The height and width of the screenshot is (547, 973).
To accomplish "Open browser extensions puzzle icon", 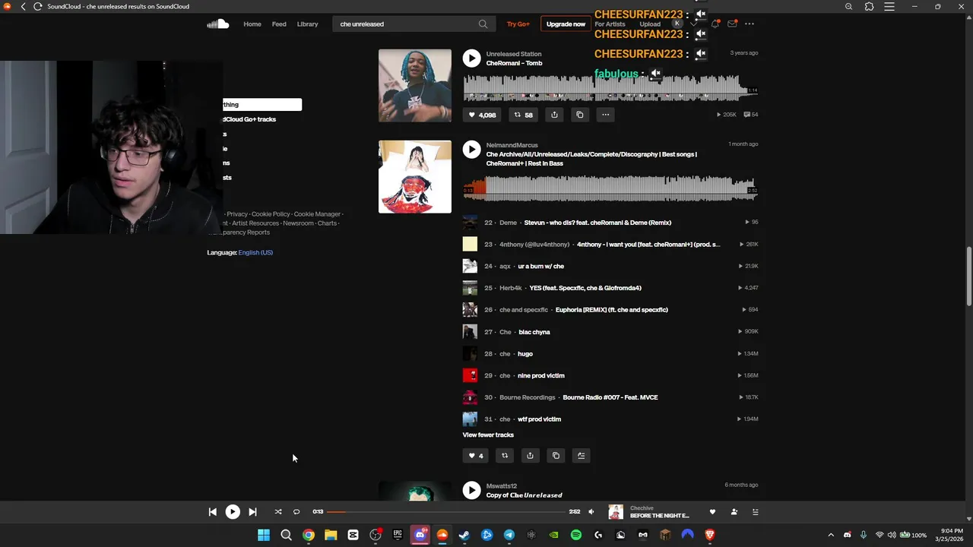I will coord(869,6).
